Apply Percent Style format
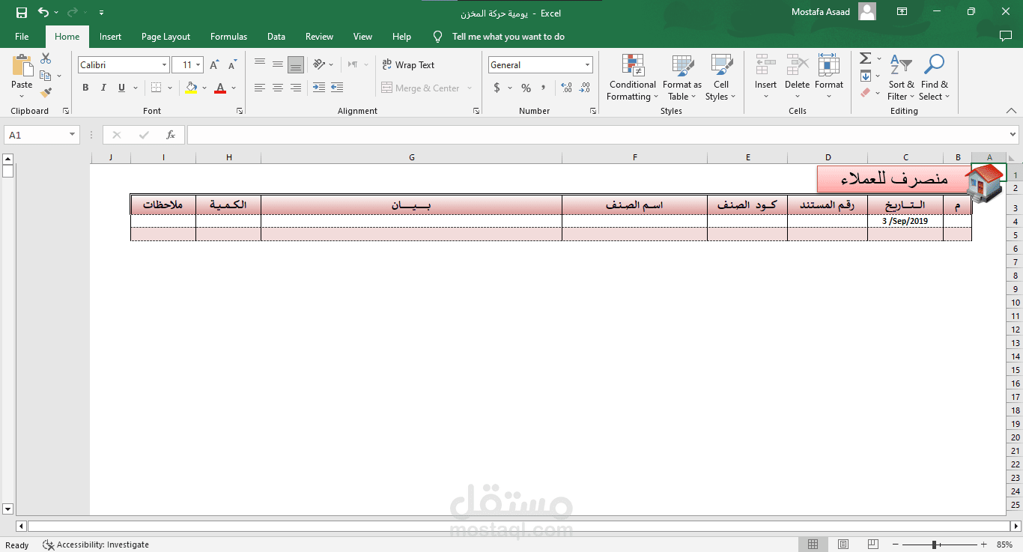 526,88
